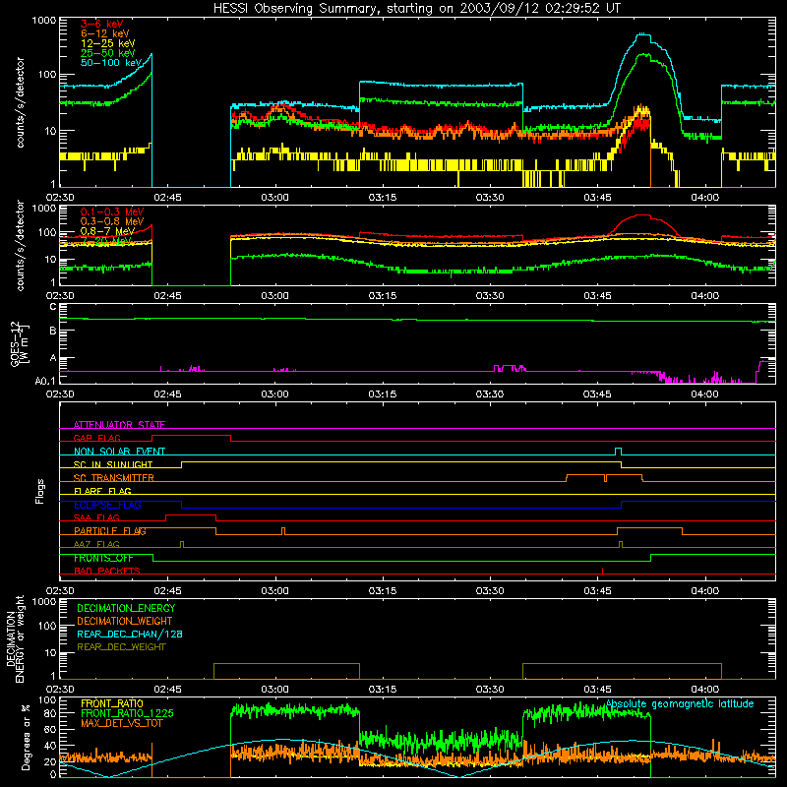Image resolution: width=787 pixels, height=787 pixels.
Task: Click the SC_IN_SUNLIGHT flag label
Action: pos(113,464)
